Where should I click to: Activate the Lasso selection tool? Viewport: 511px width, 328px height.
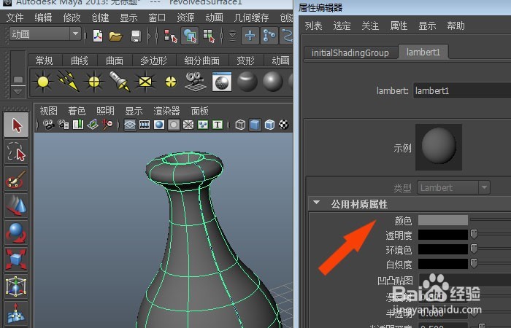tap(16, 152)
